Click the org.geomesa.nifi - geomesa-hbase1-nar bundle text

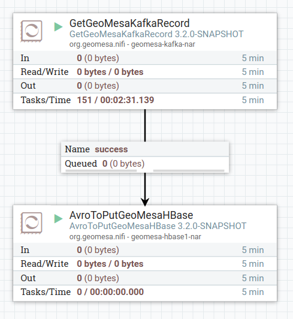pos(135,237)
